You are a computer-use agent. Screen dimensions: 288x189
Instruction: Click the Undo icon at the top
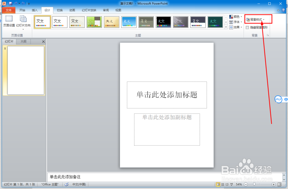16,3
